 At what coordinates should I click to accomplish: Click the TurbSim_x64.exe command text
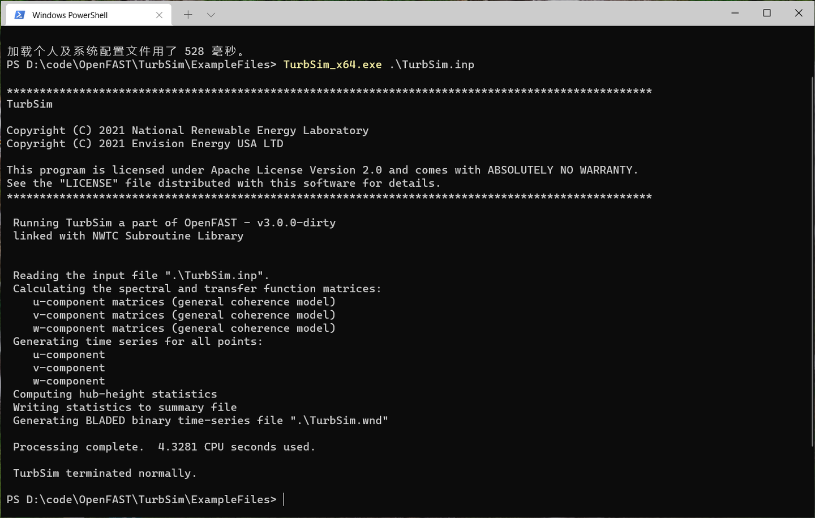click(x=332, y=65)
